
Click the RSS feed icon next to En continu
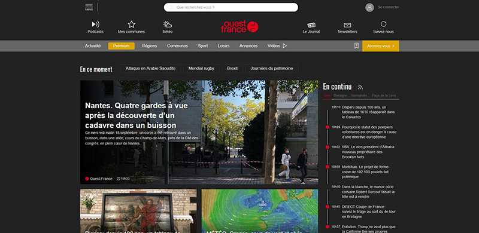360,87
